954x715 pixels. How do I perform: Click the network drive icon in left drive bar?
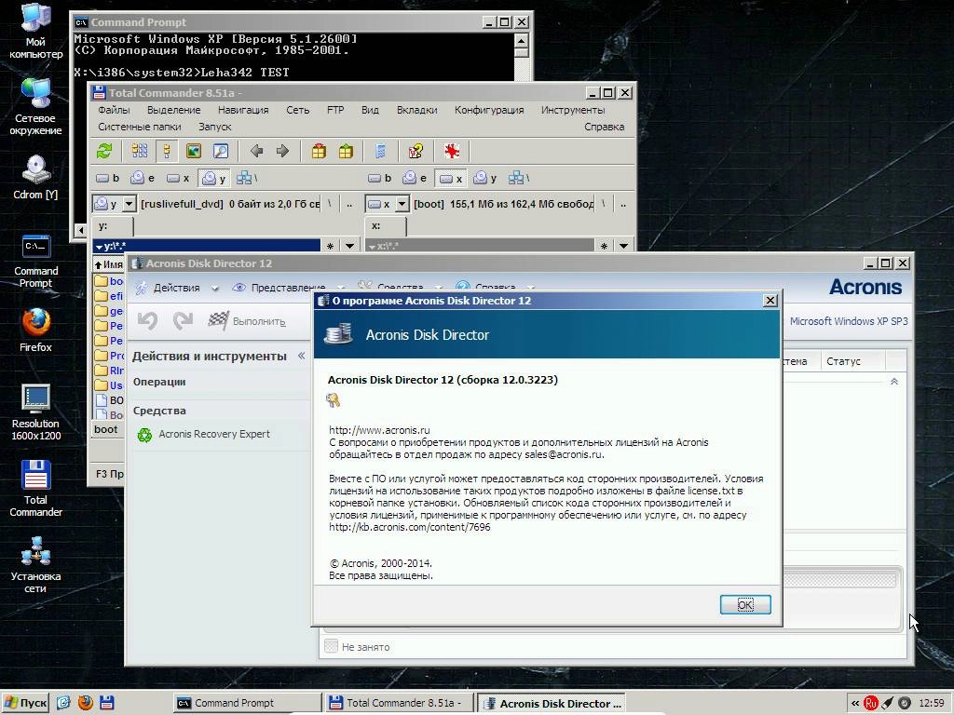[x=246, y=178]
